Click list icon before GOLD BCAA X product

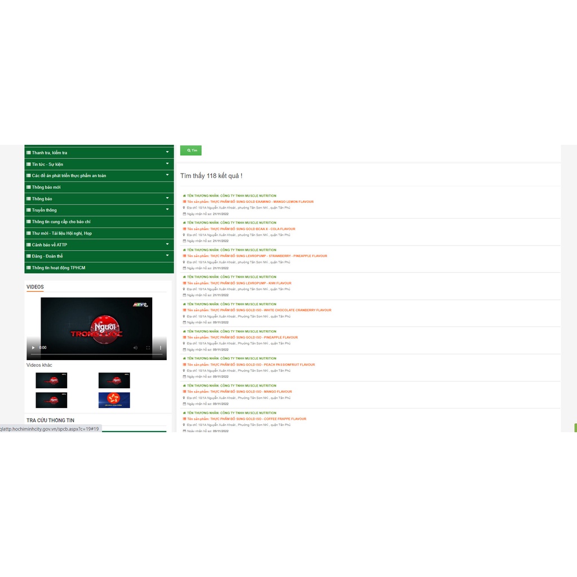pos(184,229)
